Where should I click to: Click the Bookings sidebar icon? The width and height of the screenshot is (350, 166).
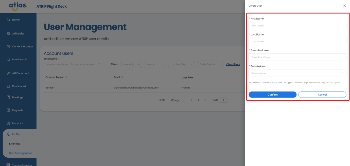8,97
